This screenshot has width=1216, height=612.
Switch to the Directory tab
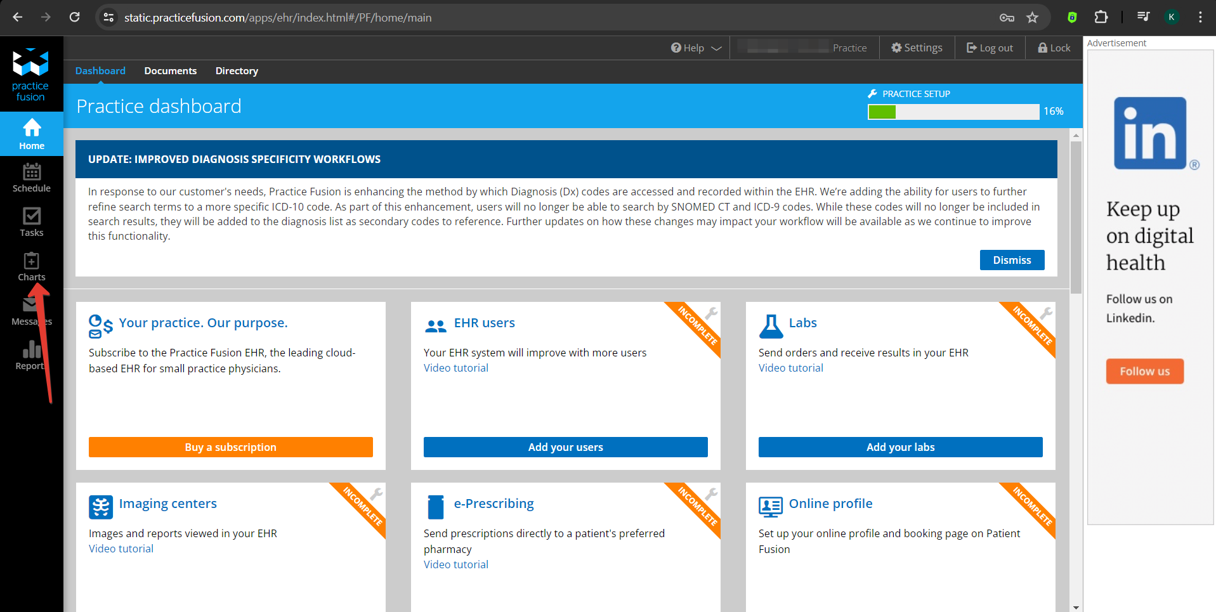click(237, 71)
